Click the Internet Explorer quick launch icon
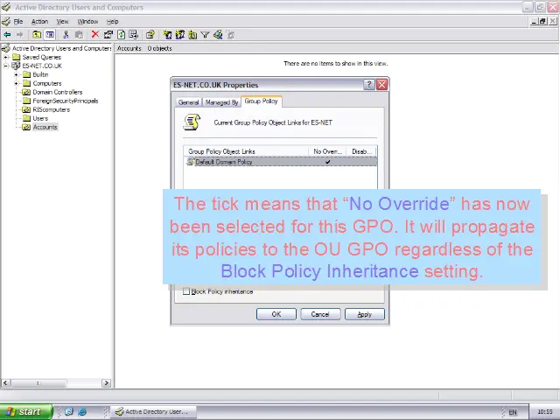Image resolution: width=560 pixels, height=420 pixels. (82, 412)
